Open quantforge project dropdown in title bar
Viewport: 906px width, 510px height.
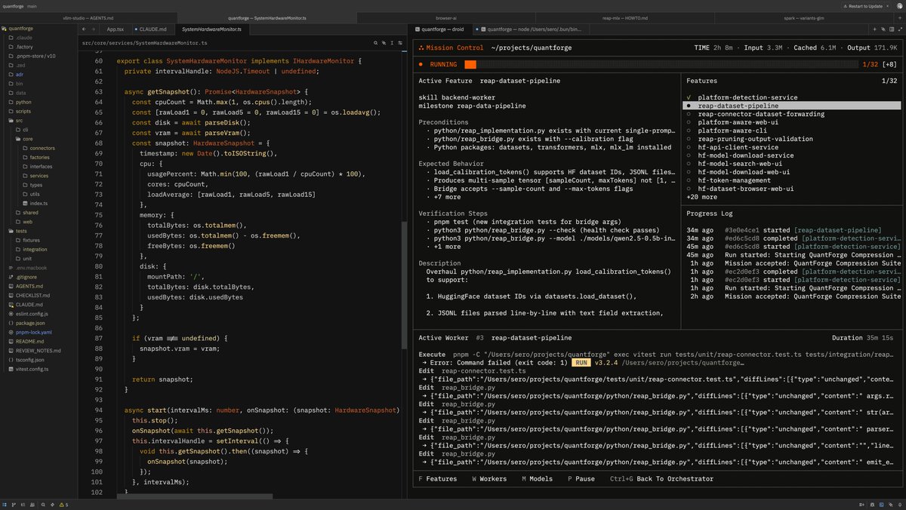(x=12, y=5)
